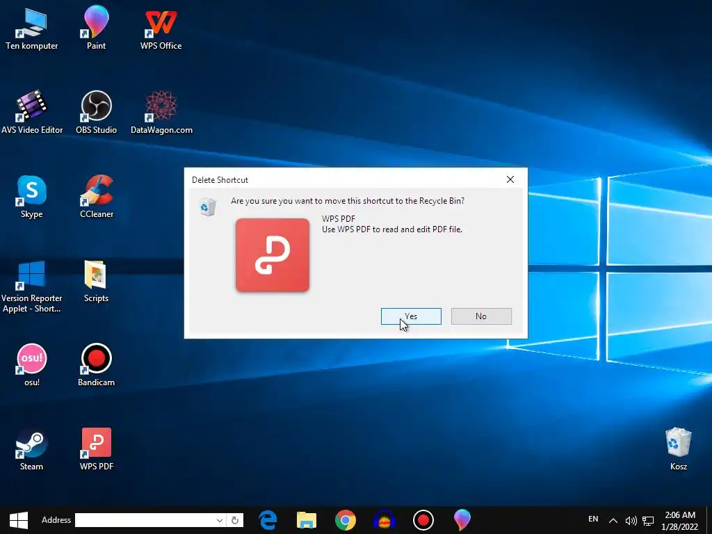Click the EN language indicator

593,519
